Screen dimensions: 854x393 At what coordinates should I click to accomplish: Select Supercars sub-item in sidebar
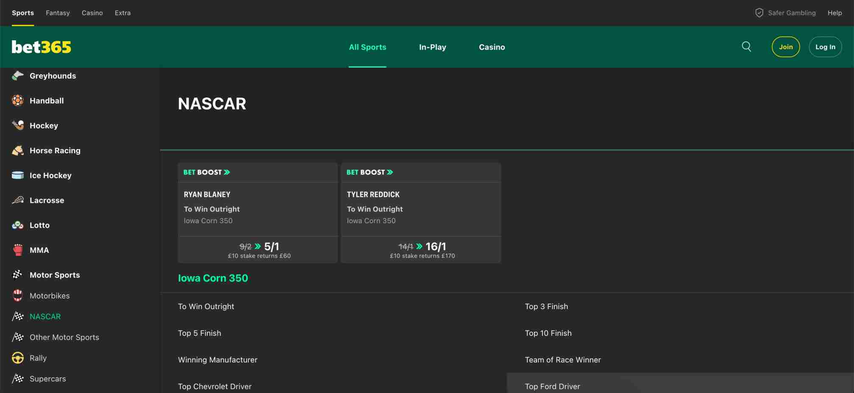click(48, 379)
